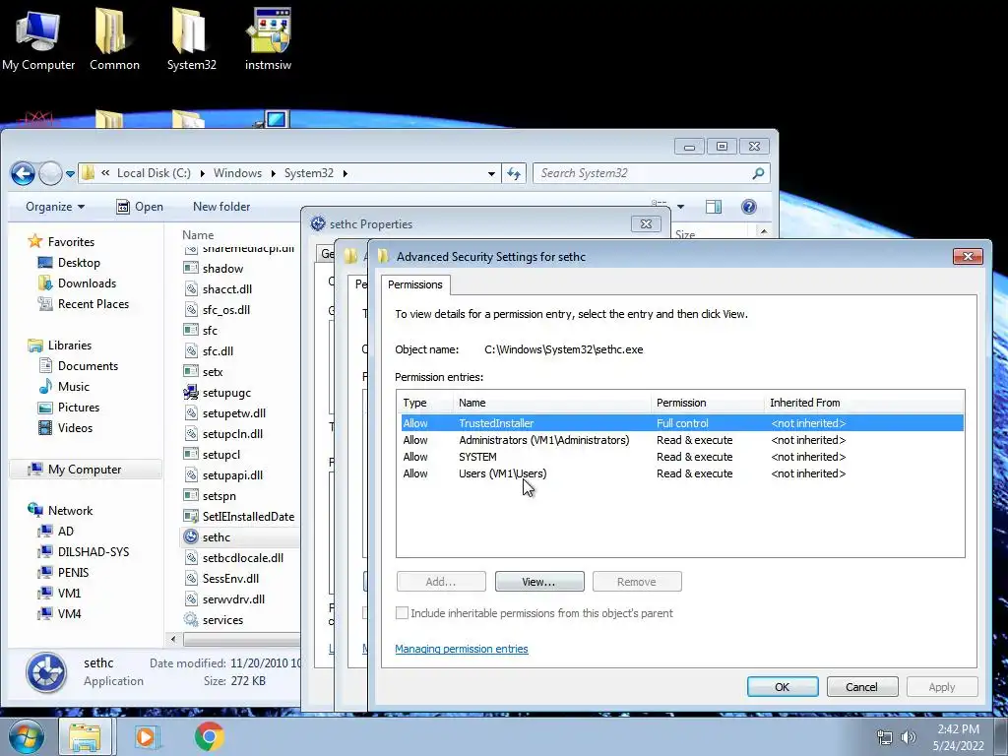Viewport: 1008px width, 756px height.
Task: Open recent pages dropdown arrow
Action: [x=70, y=173]
